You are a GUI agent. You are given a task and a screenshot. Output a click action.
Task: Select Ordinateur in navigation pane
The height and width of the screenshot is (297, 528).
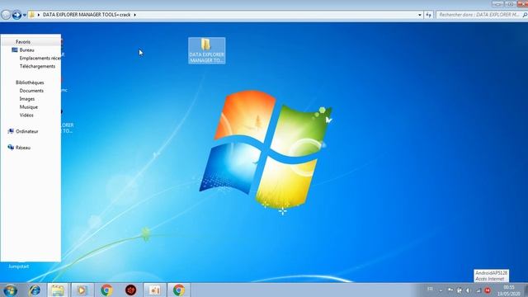(x=27, y=131)
